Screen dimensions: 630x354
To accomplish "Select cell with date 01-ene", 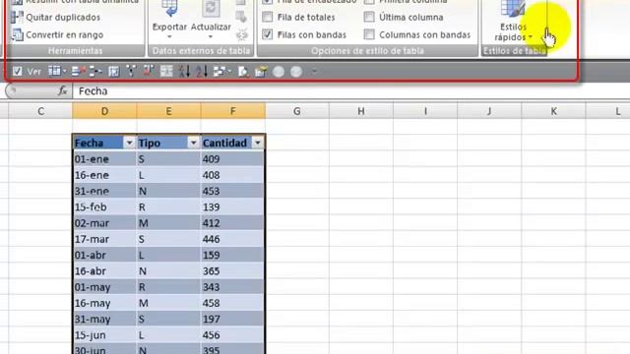I will (x=104, y=159).
